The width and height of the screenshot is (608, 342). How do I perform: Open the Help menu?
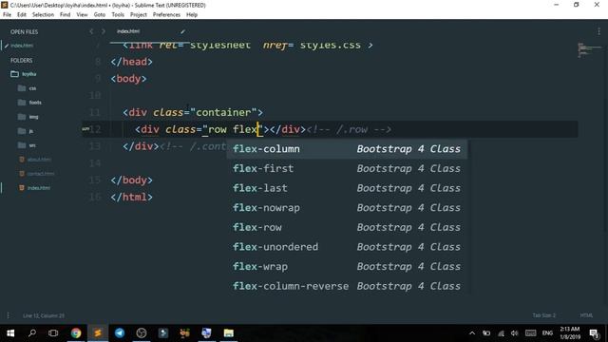192,15
